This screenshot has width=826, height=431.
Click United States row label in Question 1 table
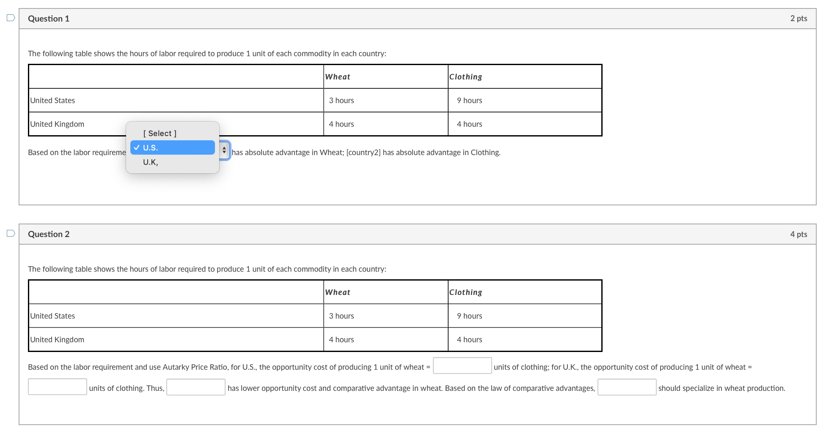point(52,101)
